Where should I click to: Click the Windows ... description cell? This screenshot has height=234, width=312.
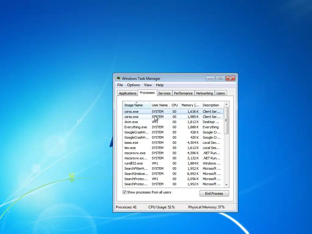pos(211,163)
